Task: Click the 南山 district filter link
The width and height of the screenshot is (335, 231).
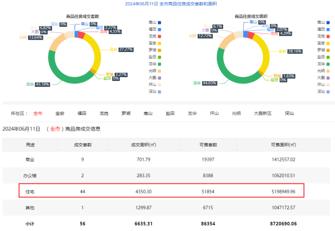Action: tap(148, 113)
